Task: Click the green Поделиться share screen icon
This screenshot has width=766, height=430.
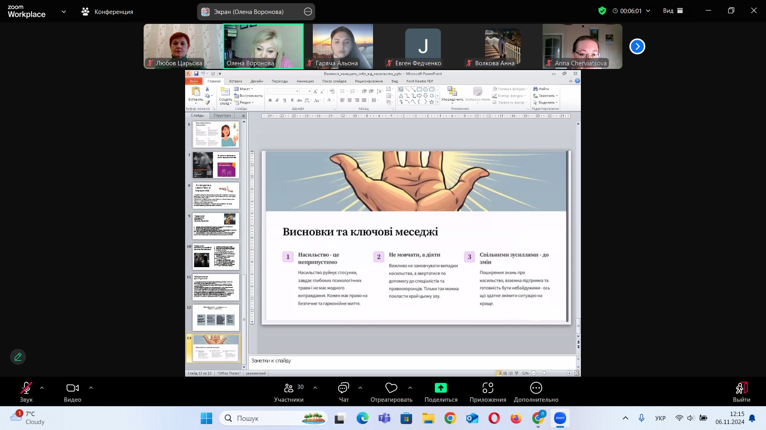Action: [x=441, y=388]
